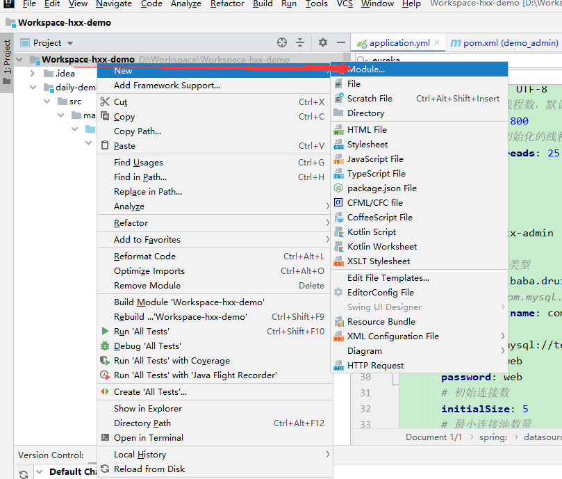Create new TypeScript File

tap(420, 174)
